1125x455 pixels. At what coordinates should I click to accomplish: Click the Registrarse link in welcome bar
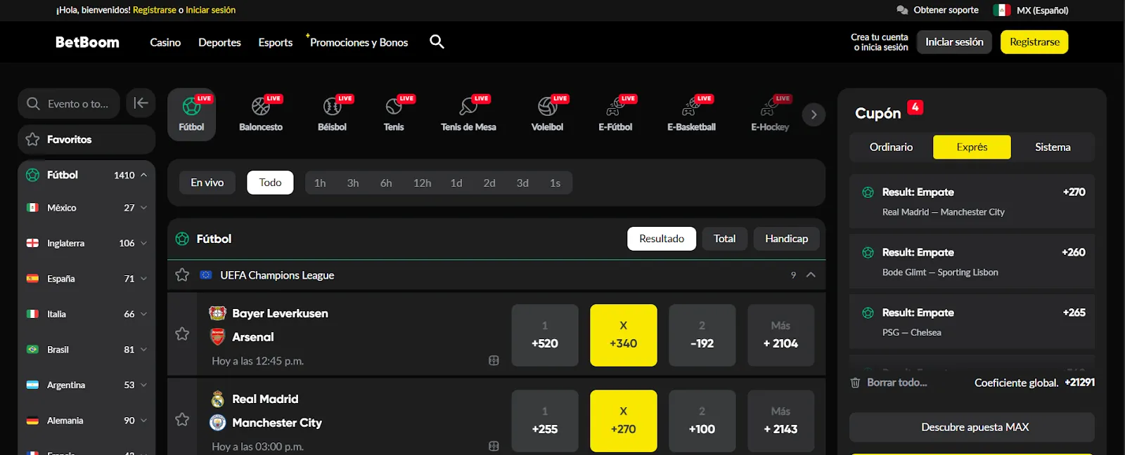(155, 10)
